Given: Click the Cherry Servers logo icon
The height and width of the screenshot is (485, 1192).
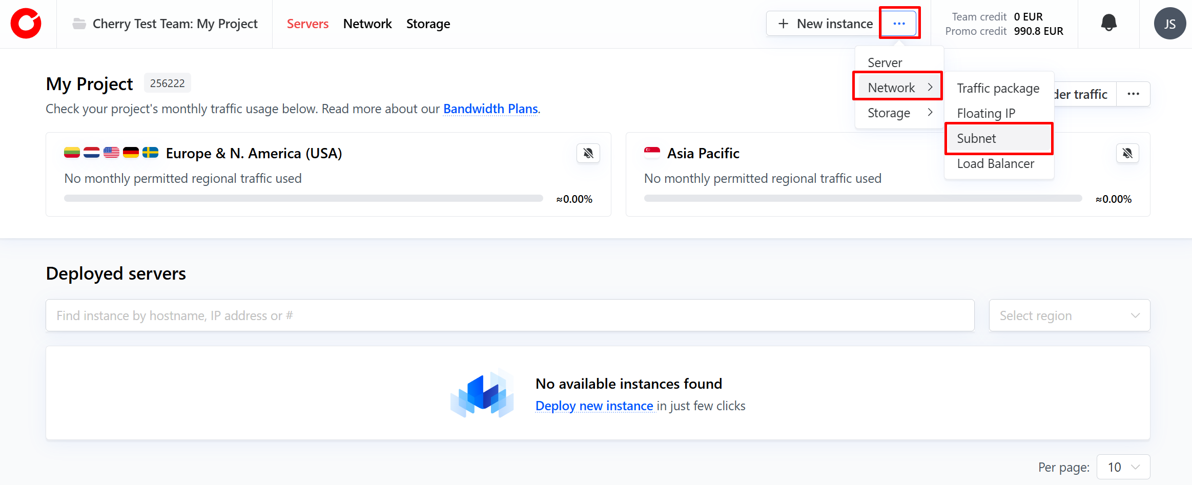Looking at the screenshot, I should [26, 24].
